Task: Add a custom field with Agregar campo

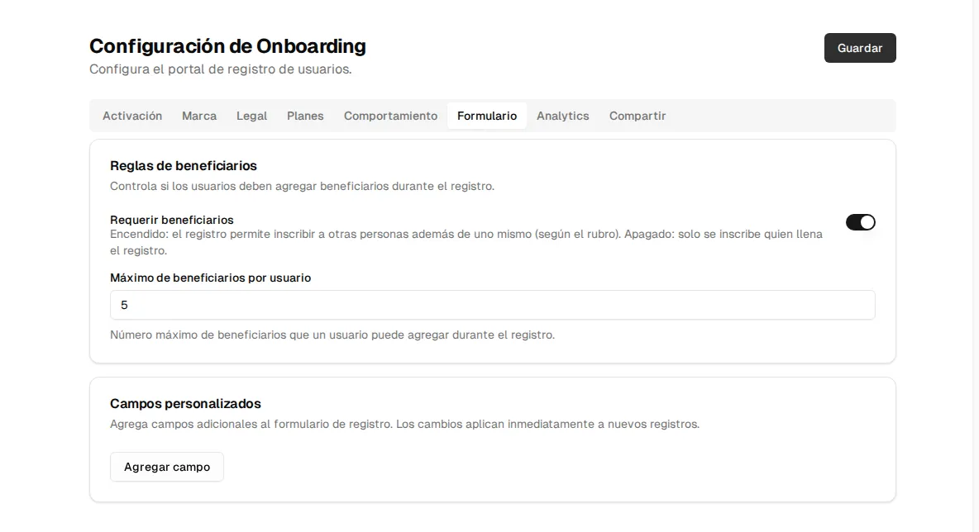Action: 167,467
